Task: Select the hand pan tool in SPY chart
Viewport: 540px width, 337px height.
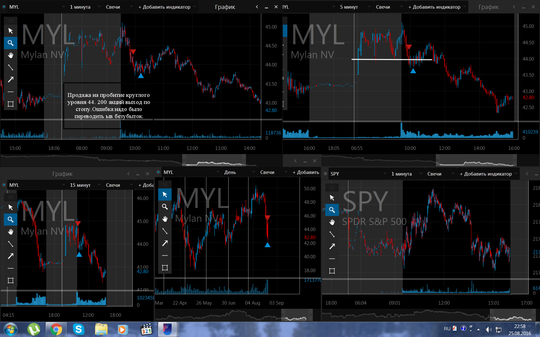Action: pos(332,222)
